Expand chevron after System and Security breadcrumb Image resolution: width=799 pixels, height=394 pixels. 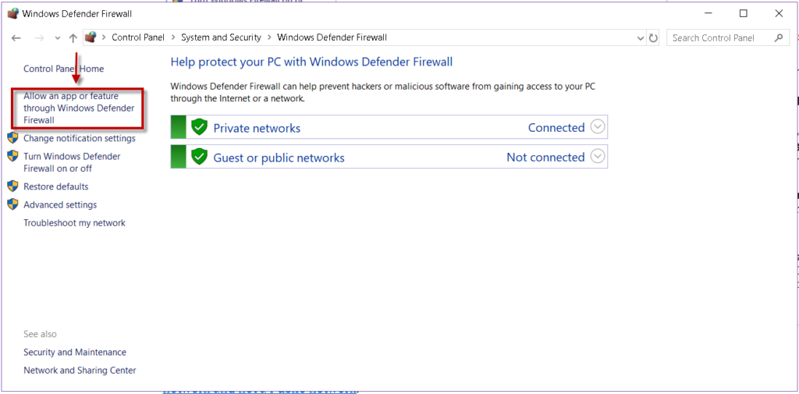click(x=269, y=37)
